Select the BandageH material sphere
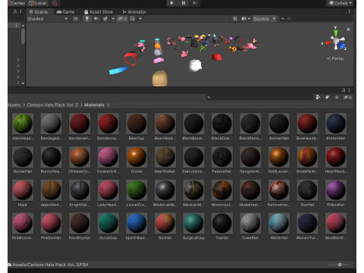Screen dimensions: 364x273 pos(51,124)
